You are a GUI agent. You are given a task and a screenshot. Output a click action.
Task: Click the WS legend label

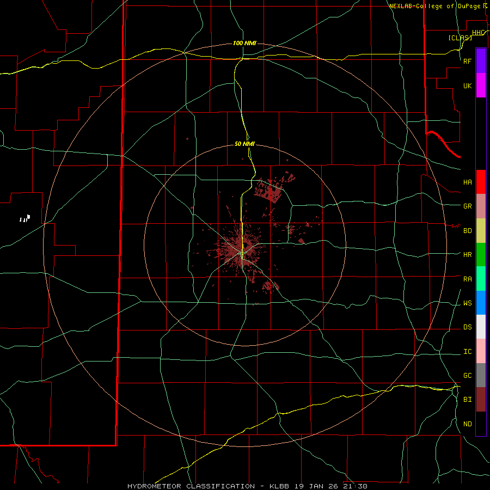[x=467, y=303]
